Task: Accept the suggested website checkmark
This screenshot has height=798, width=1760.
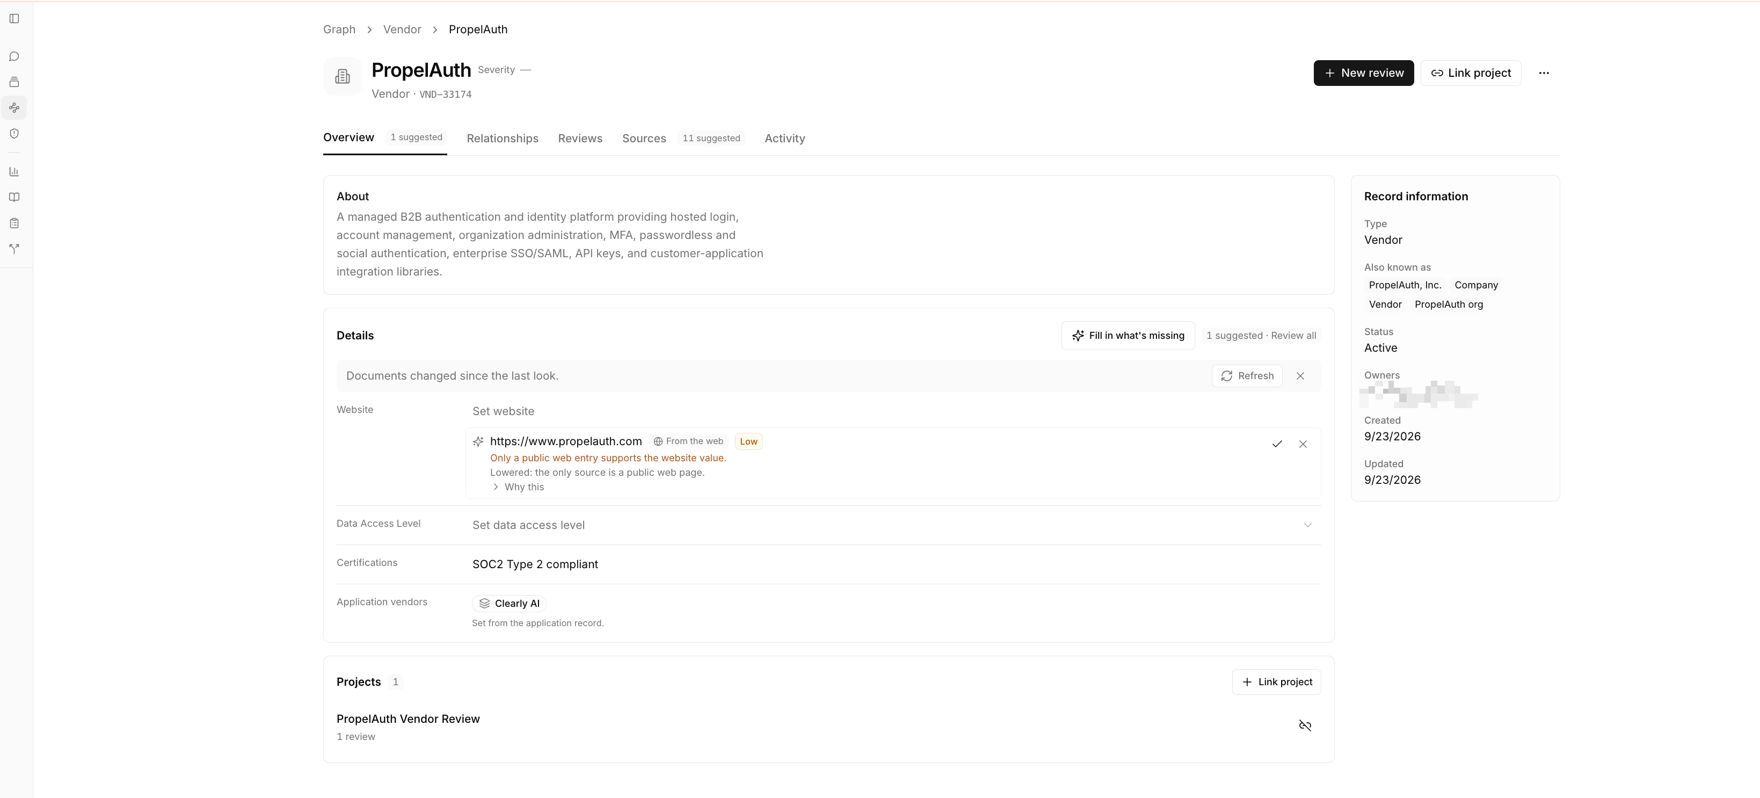Action: (x=1276, y=444)
